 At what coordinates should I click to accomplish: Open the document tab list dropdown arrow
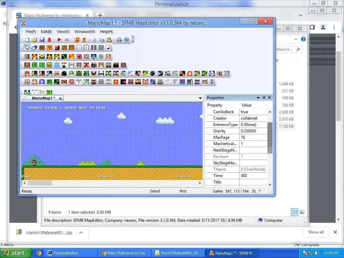pyautogui.click(x=200, y=98)
